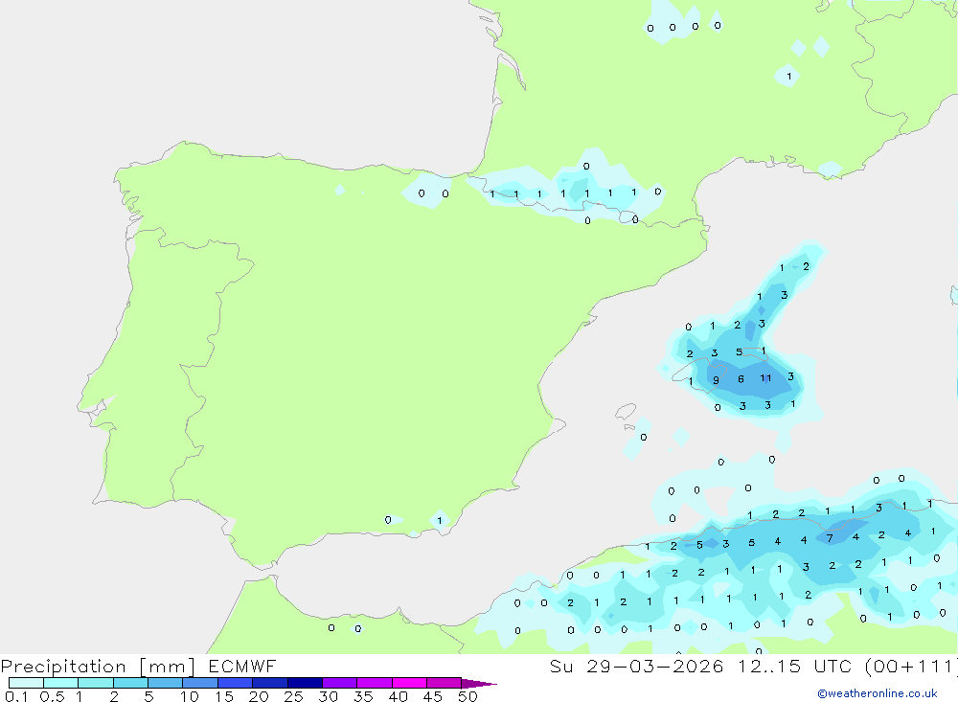Screen dimensions: 958x702
Task: Click the legend label '15'
Action: 224,696
